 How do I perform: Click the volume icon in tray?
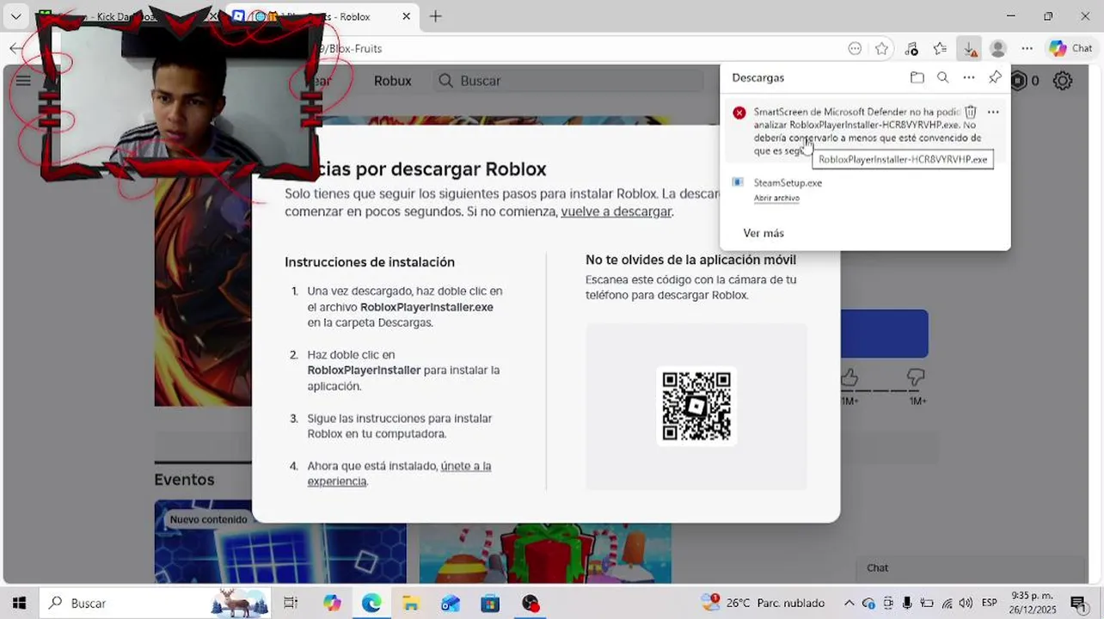pyautogui.click(x=966, y=604)
